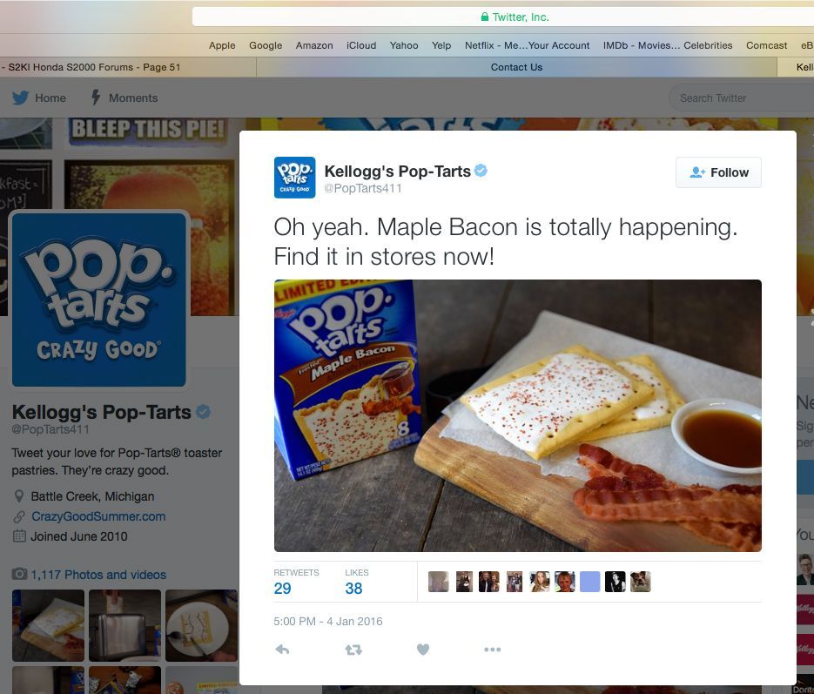View the 38 likes count
The height and width of the screenshot is (694, 814).
[x=353, y=589]
